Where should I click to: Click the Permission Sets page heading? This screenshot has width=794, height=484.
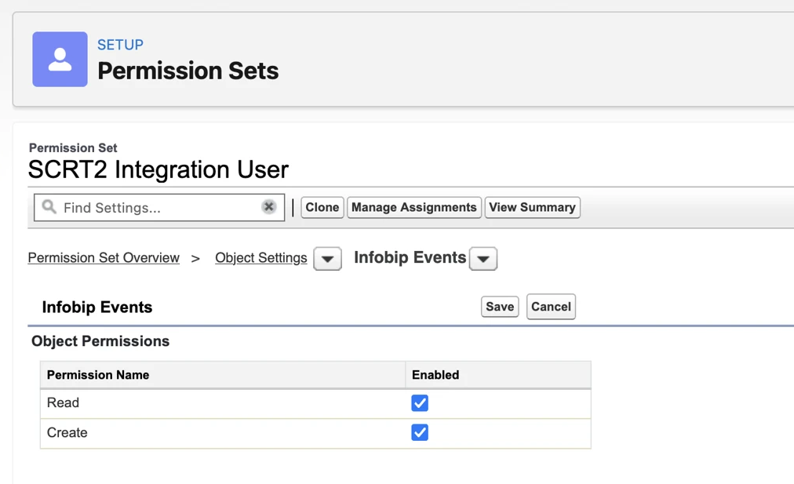188,71
